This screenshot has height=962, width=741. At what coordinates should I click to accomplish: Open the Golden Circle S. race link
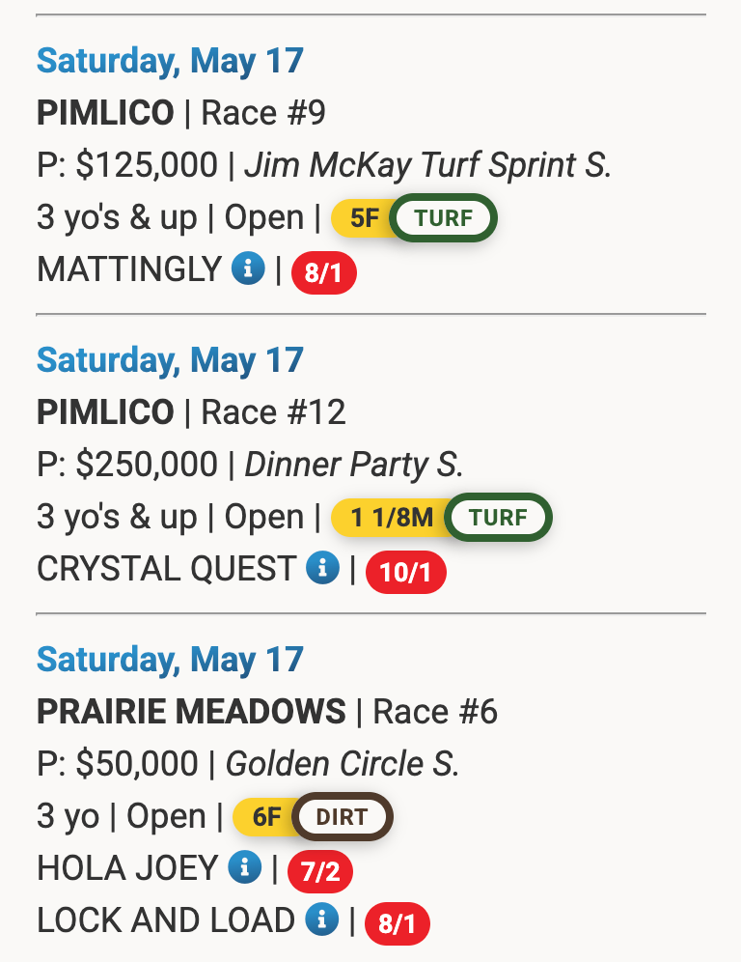[x=343, y=764]
